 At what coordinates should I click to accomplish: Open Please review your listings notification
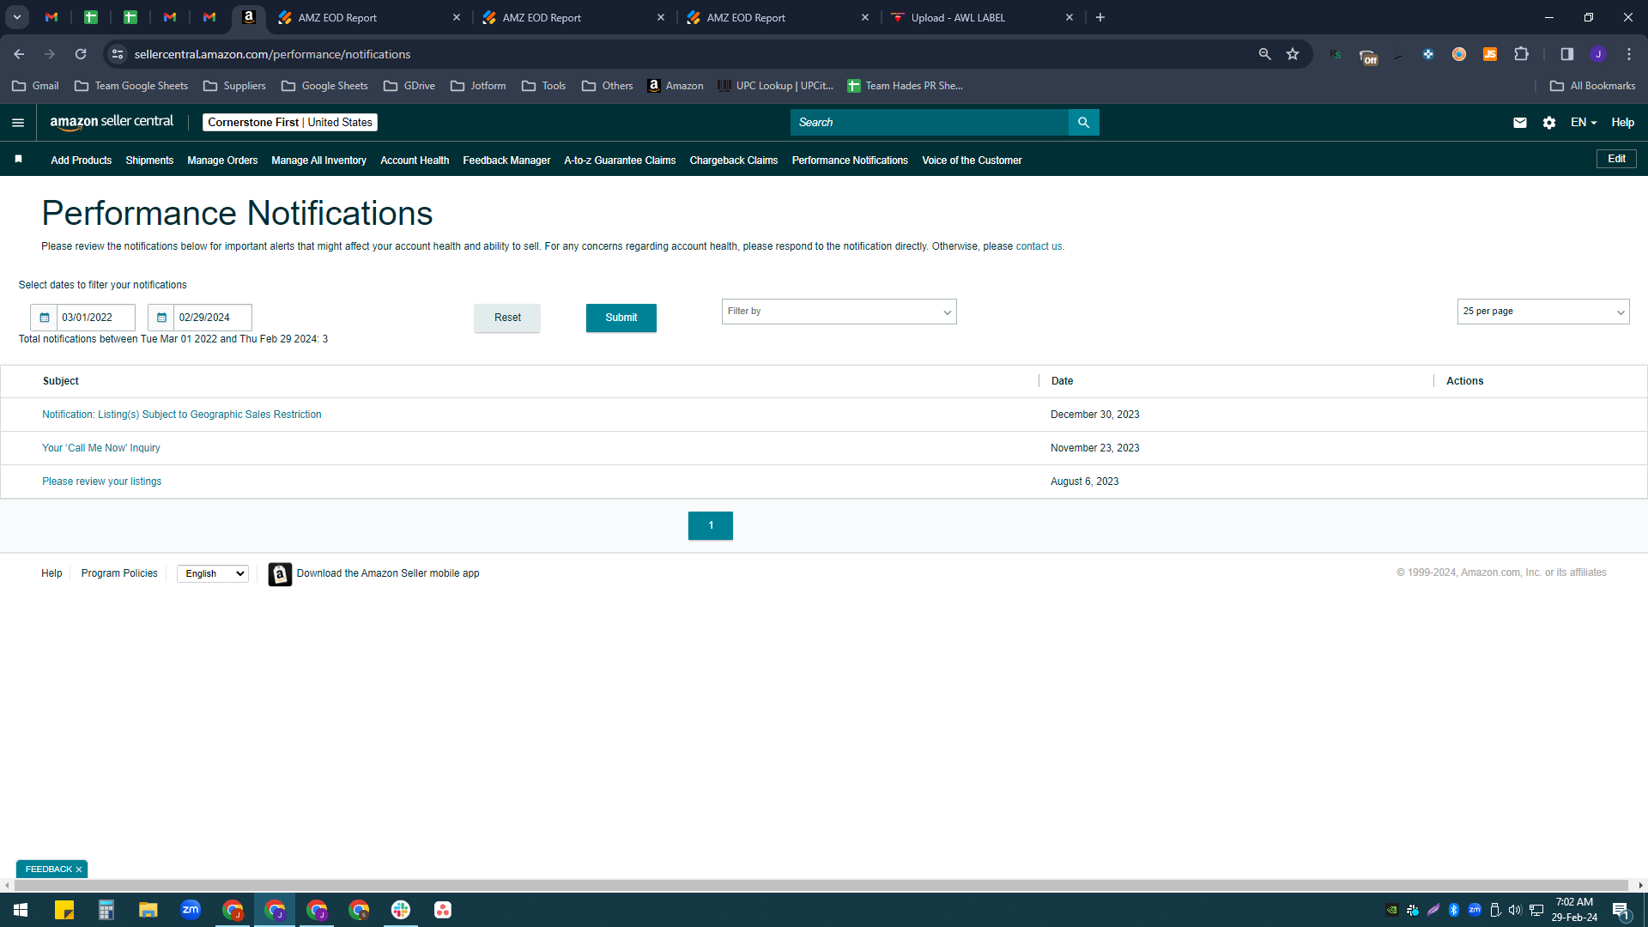coord(102,482)
